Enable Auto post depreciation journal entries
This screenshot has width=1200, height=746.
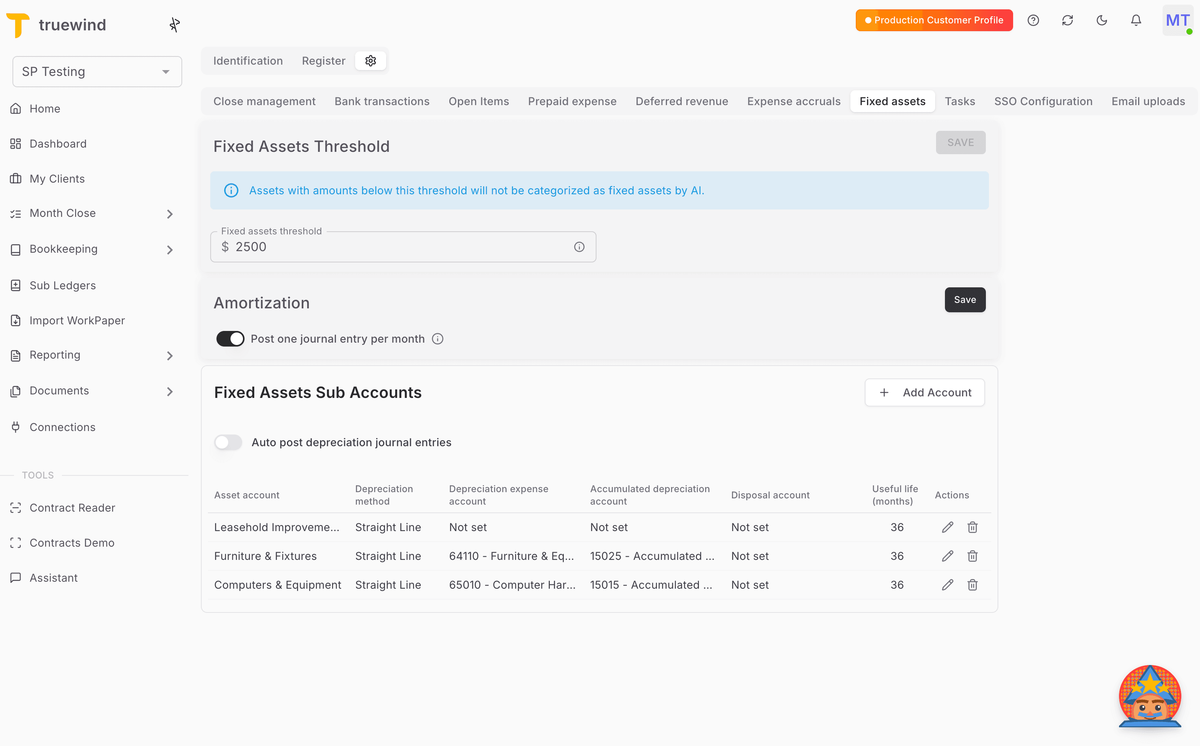pyautogui.click(x=228, y=442)
